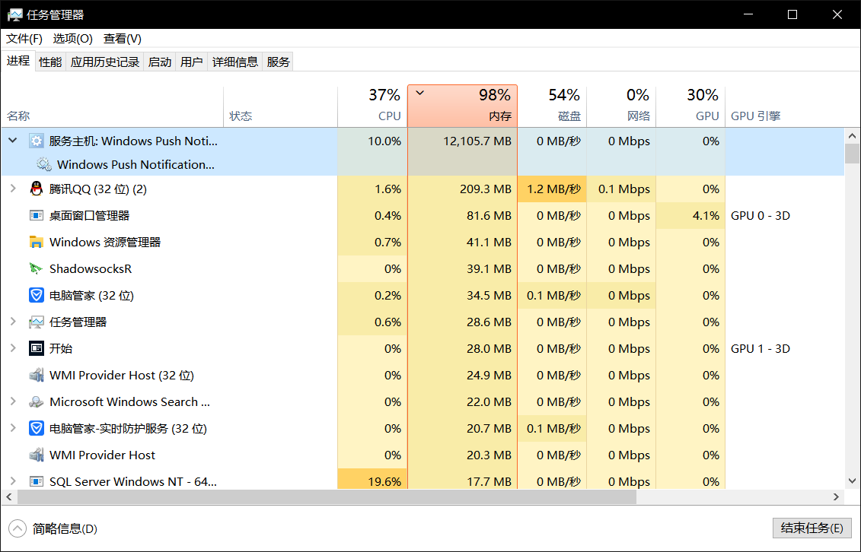Screen dimensions: 861x552
Task: Switch to the 详细信息 tab
Action: click(x=235, y=62)
